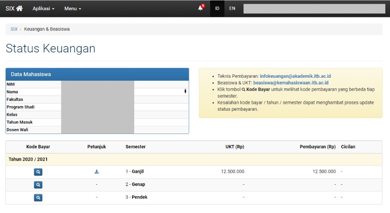This screenshot has width=390, height=213.
Task: Click the Status Keuangan page heading
Action: [50, 48]
